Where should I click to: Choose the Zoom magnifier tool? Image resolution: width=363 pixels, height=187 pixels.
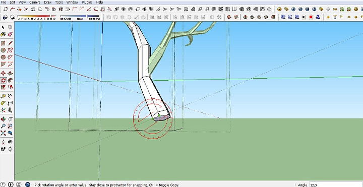pos(3,126)
